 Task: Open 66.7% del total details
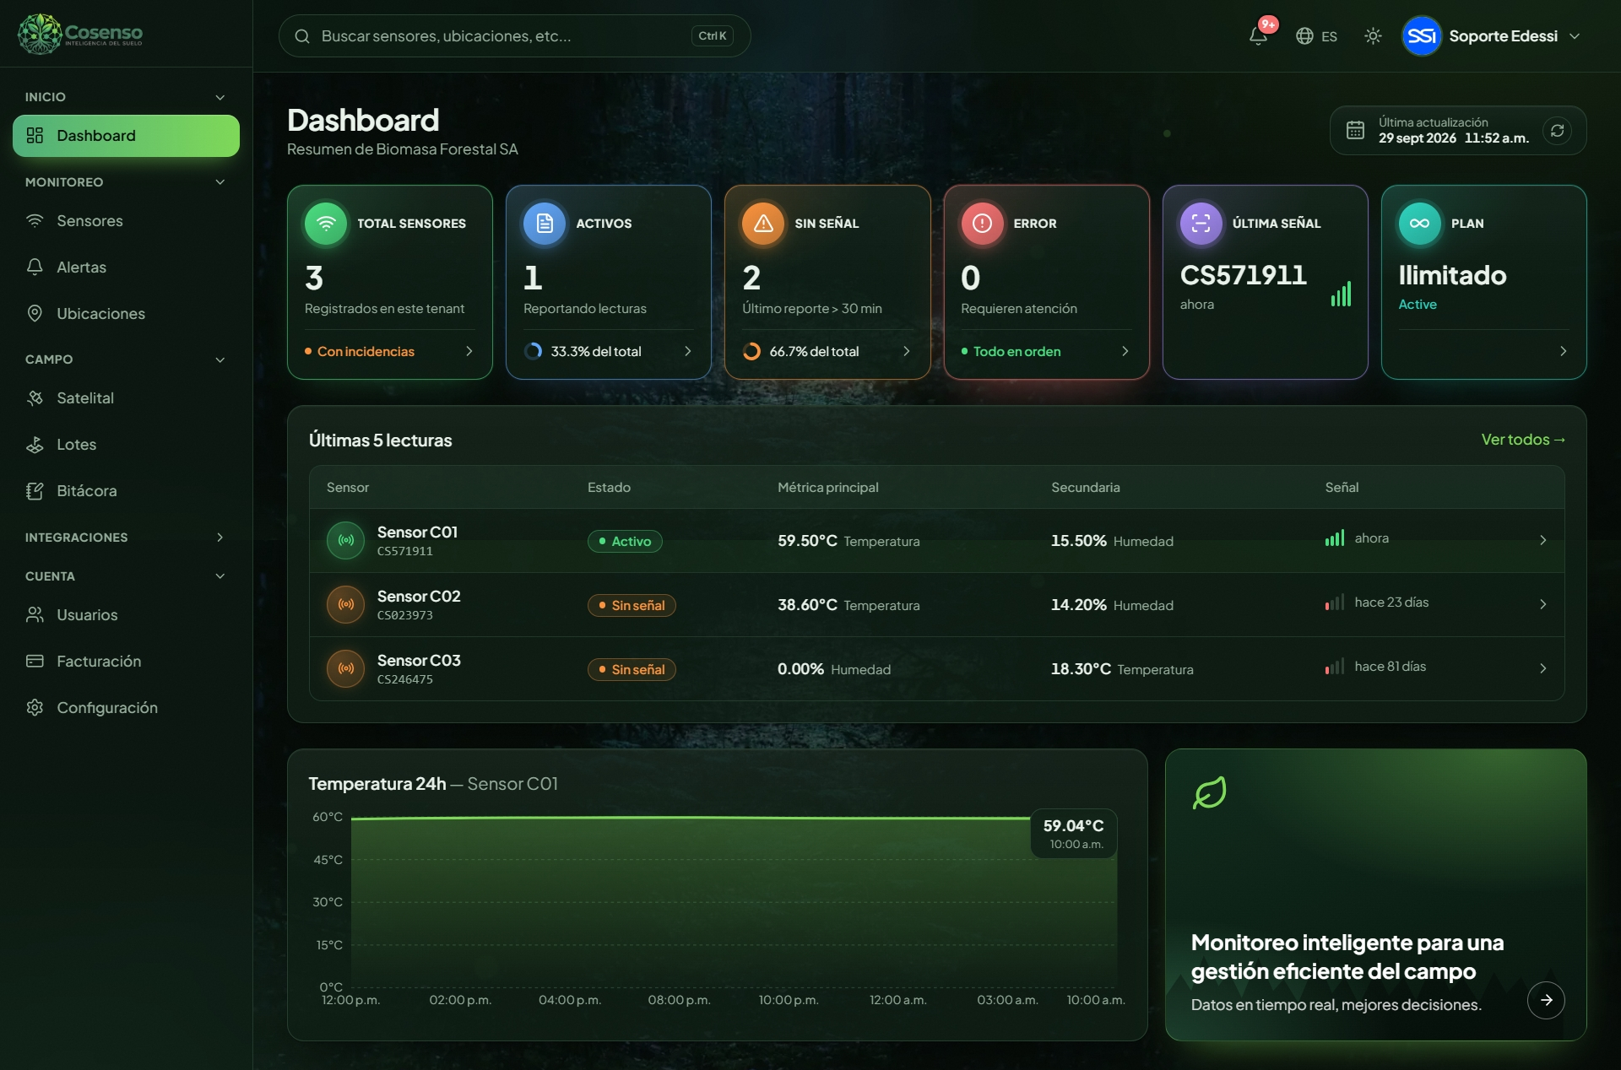(827, 352)
